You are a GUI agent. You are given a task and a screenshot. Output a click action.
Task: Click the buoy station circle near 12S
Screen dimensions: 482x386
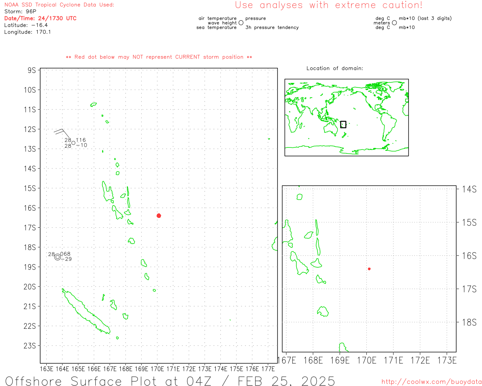point(73,142)
